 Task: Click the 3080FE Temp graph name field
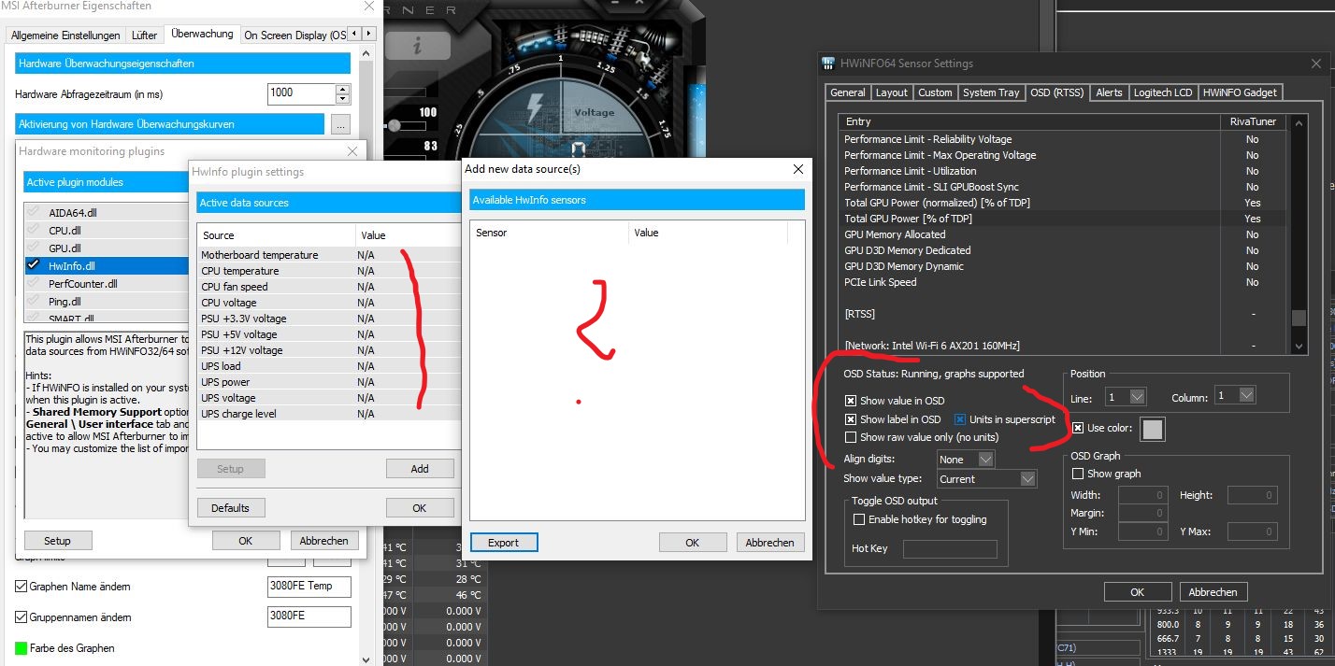pos(309,587)
